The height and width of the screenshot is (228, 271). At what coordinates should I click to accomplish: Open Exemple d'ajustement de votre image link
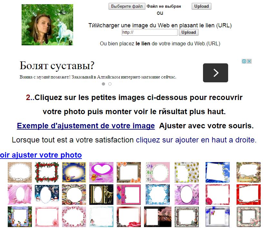[86, 126]
